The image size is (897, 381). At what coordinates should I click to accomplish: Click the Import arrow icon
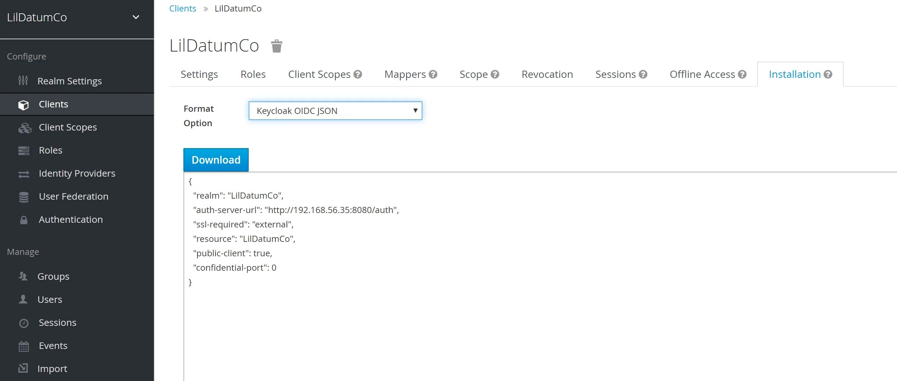tap(23, 368)
